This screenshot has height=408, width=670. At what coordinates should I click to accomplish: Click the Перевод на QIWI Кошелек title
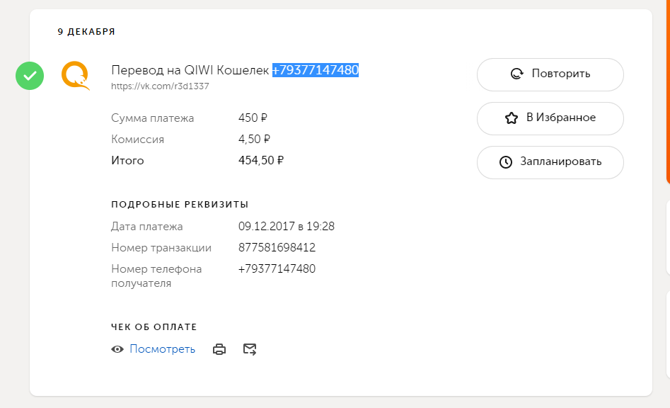[190, 70]
